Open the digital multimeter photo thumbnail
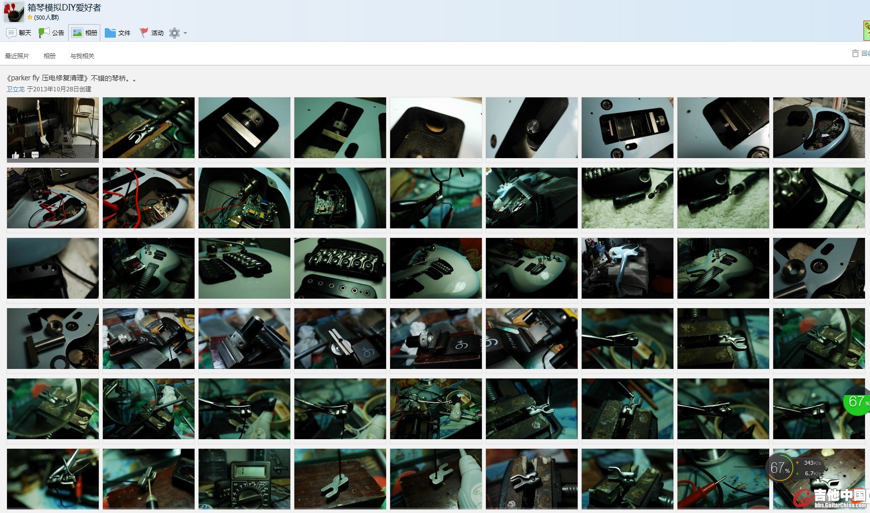870x513 pixels. coord(244,478)
